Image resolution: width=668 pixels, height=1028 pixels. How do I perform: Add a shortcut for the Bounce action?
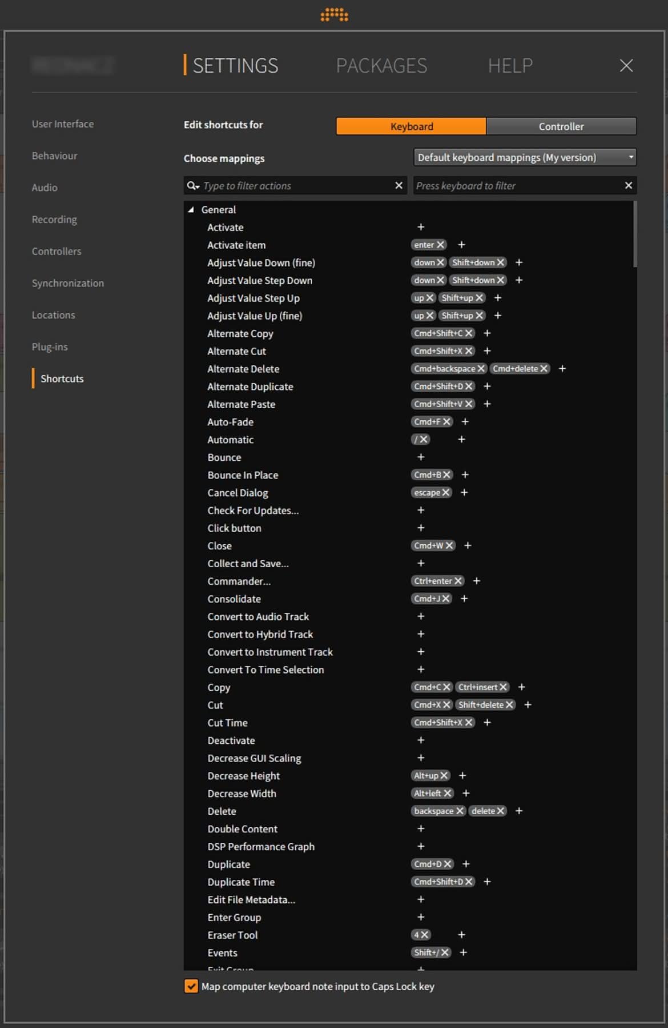[421, 457]
